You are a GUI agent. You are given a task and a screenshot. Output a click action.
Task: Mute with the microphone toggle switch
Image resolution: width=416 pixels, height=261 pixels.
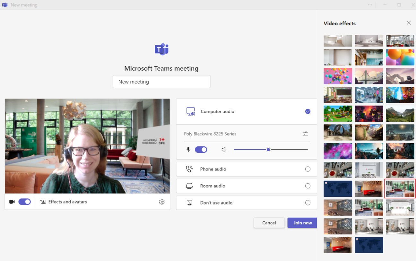[x=201, y=150]
